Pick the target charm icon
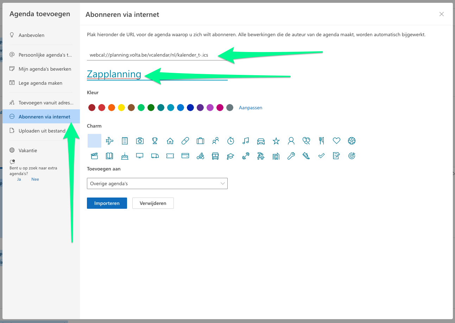Viewport: 455px width, 323px height. [x=352, y=156]
